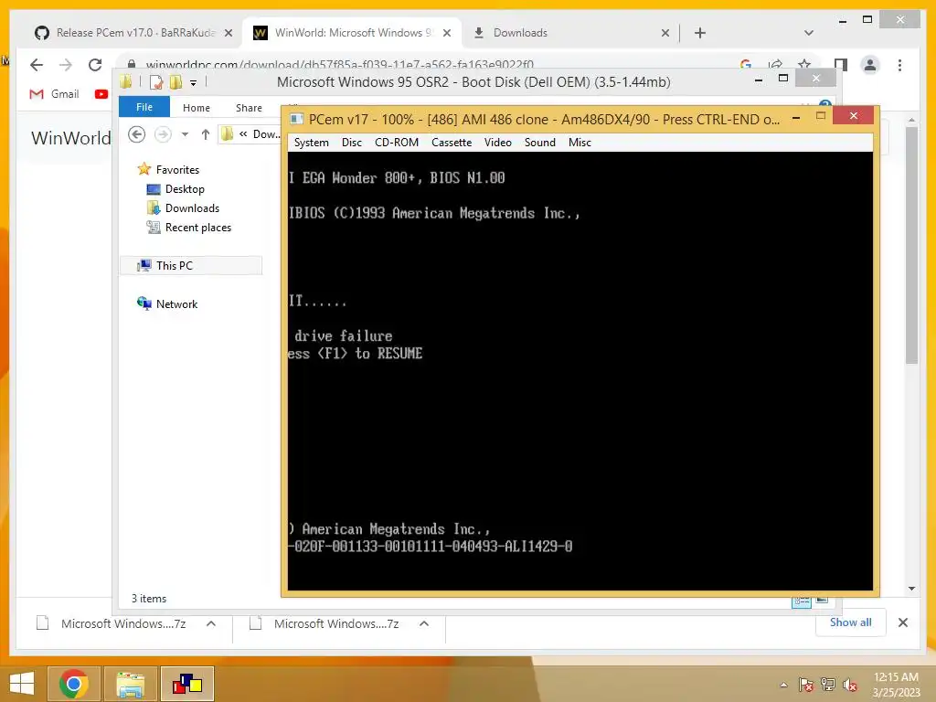Open the PCem Disc menu
The image size is (936, 702).
click(x=352, y=142)
